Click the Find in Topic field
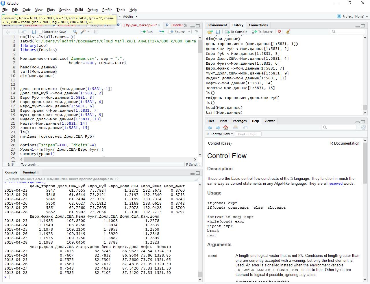Image resolution: width=370 pixels, height=284 pixels. (x=248, y=134)
